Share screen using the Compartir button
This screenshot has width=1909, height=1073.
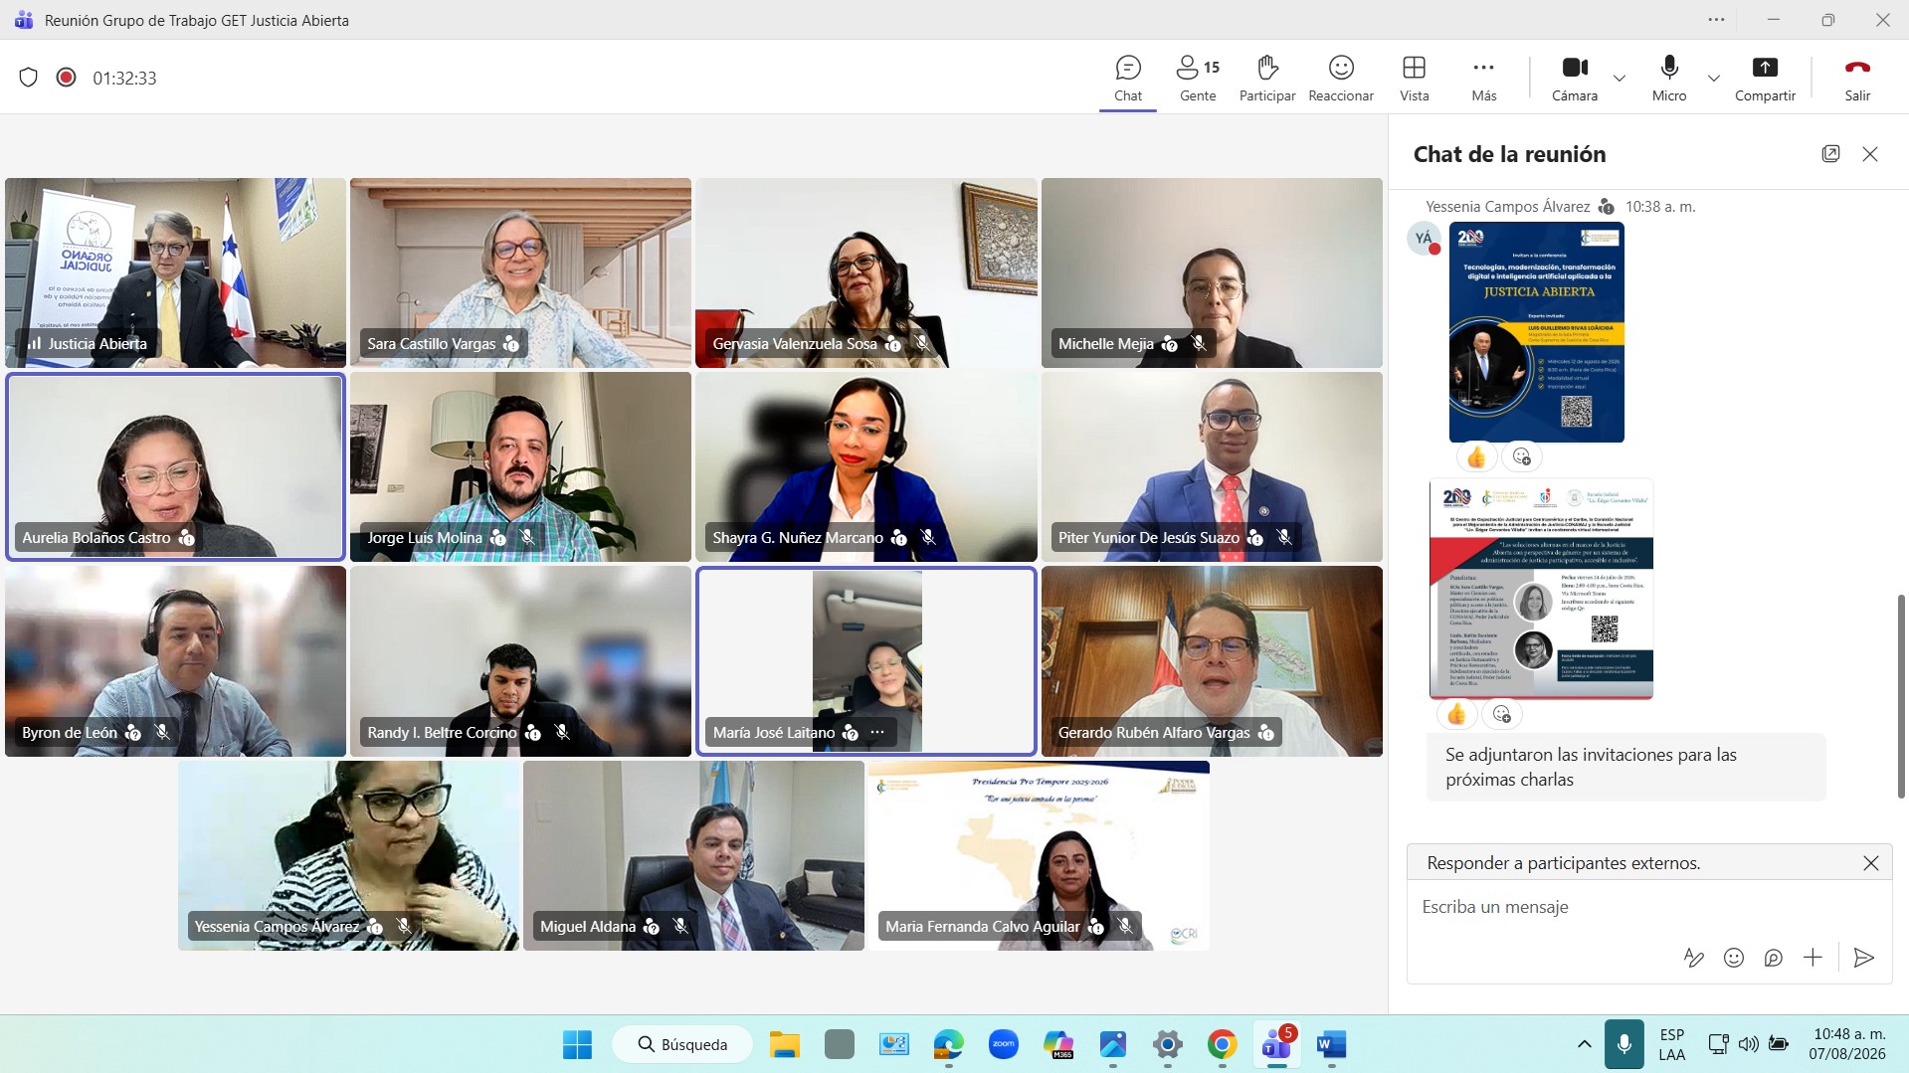click(x=1765, y=79)
